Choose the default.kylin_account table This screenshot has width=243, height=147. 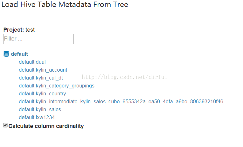click(43, 70)
